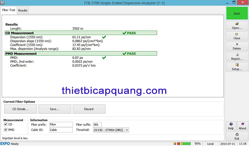Click the Save... button
249x146 pixels.
[55, 109]
